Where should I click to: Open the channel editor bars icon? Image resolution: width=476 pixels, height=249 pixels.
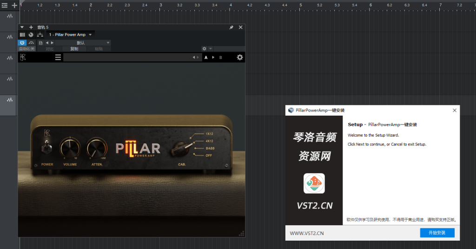[x=22, y=34]
